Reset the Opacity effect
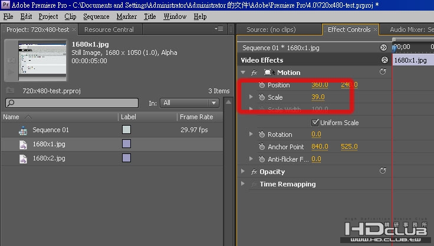The width and height of the screenshot is (434, 246). tap(383, 170)
